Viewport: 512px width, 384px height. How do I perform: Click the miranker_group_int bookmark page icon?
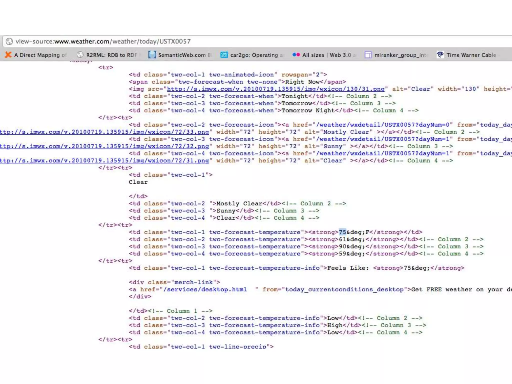click(x=368, y=55)
